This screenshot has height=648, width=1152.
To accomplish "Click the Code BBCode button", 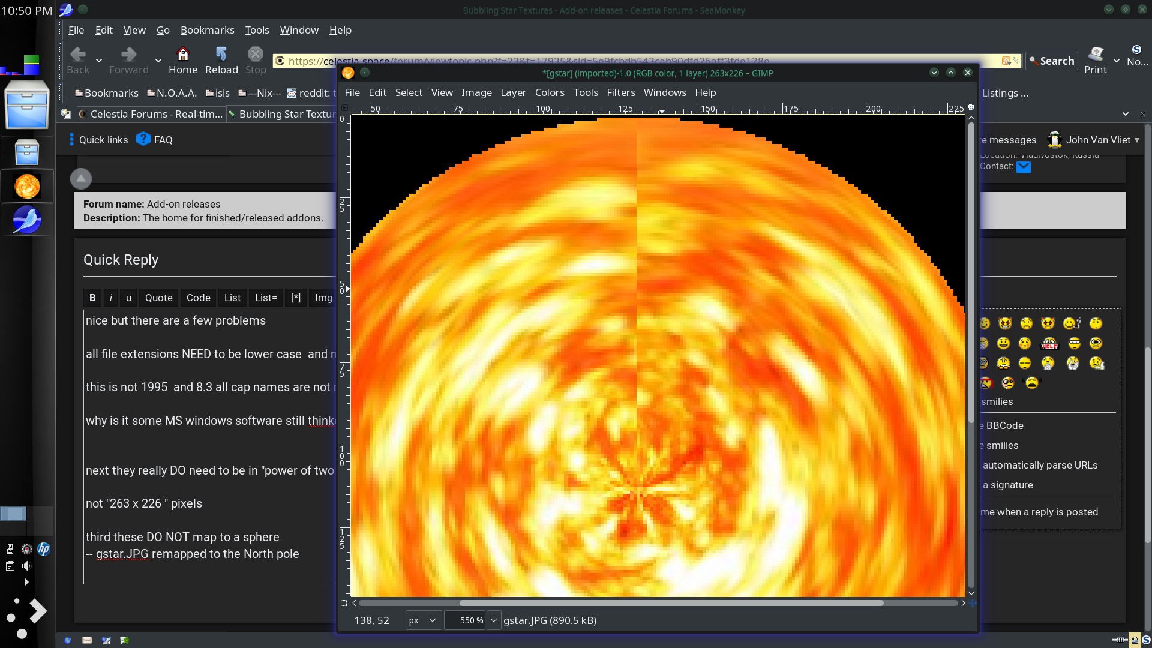I will click(198, 298).
